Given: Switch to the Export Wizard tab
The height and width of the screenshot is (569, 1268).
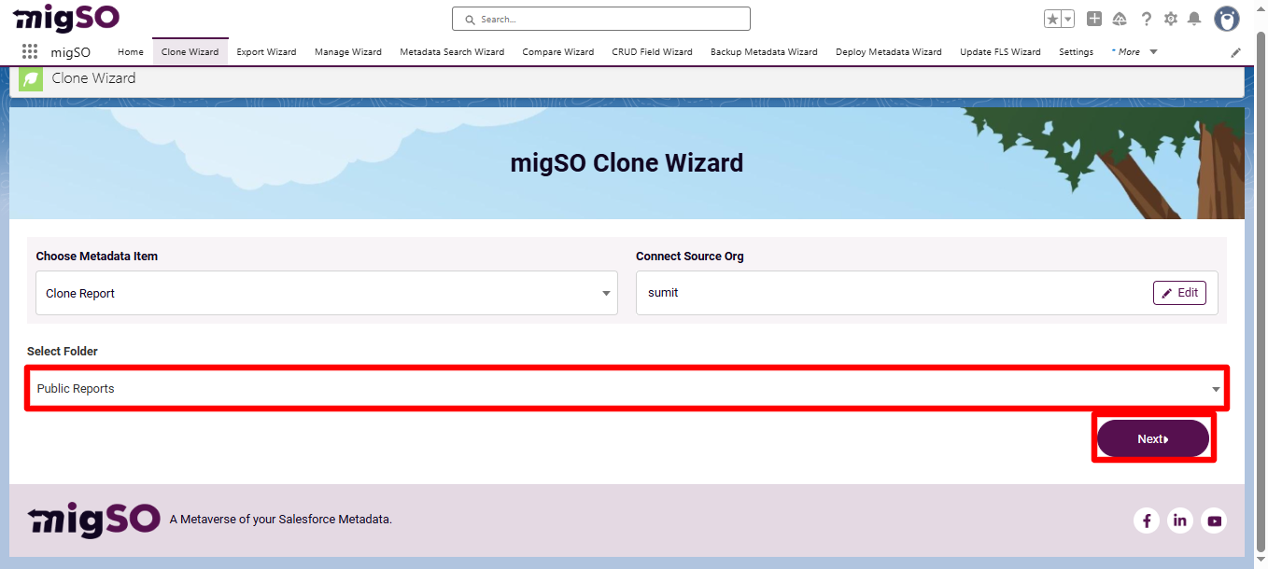Looking at the screenshot, I should point(266,52).
